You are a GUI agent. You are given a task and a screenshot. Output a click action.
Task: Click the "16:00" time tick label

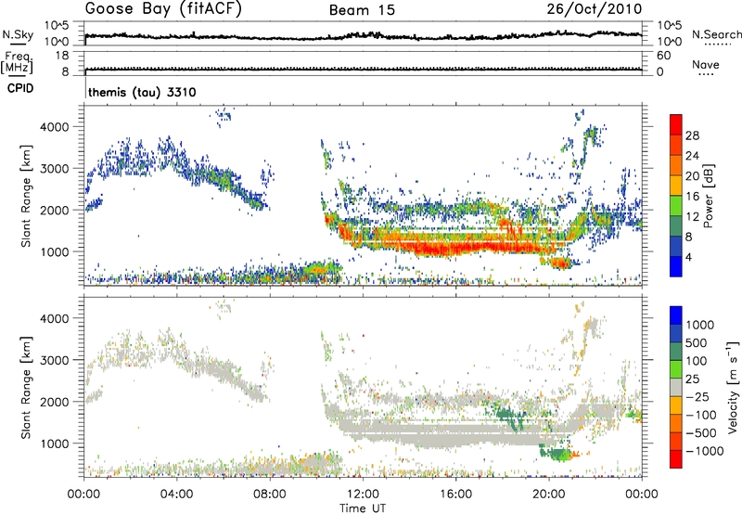(x=455, y=495)
